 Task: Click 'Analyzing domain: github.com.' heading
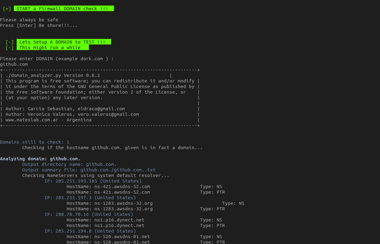tap(40, 159)
